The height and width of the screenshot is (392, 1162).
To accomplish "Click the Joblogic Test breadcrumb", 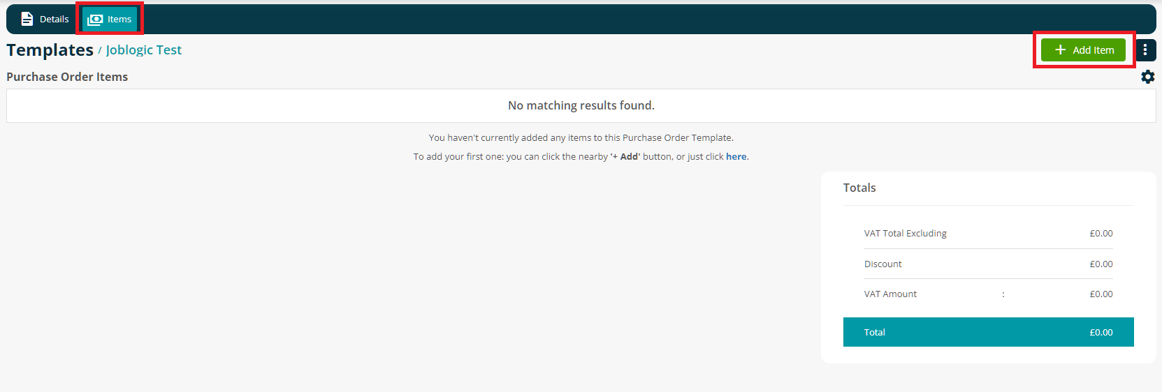I will [144, 50].
